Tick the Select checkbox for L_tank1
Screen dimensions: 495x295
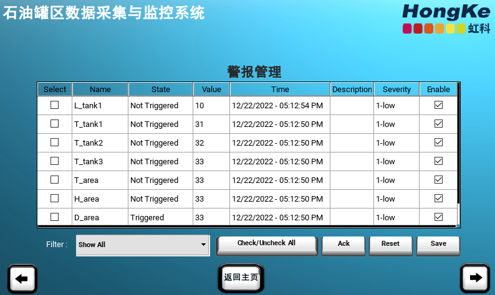pyautogui.click(x=55, y=105)
